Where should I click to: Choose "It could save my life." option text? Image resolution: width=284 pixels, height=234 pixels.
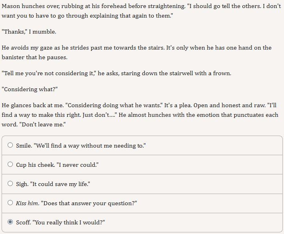60,184
